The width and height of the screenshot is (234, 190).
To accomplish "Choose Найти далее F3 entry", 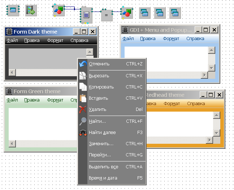I will pyautogui.click(x=112, y=133).
